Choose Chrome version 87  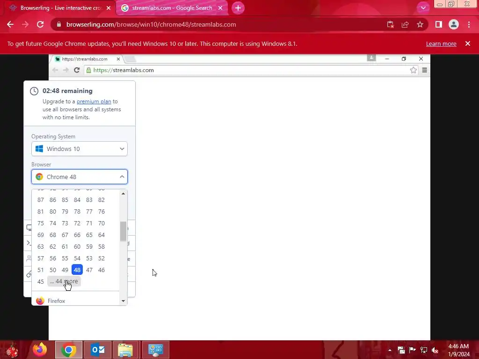coord(41,200)
